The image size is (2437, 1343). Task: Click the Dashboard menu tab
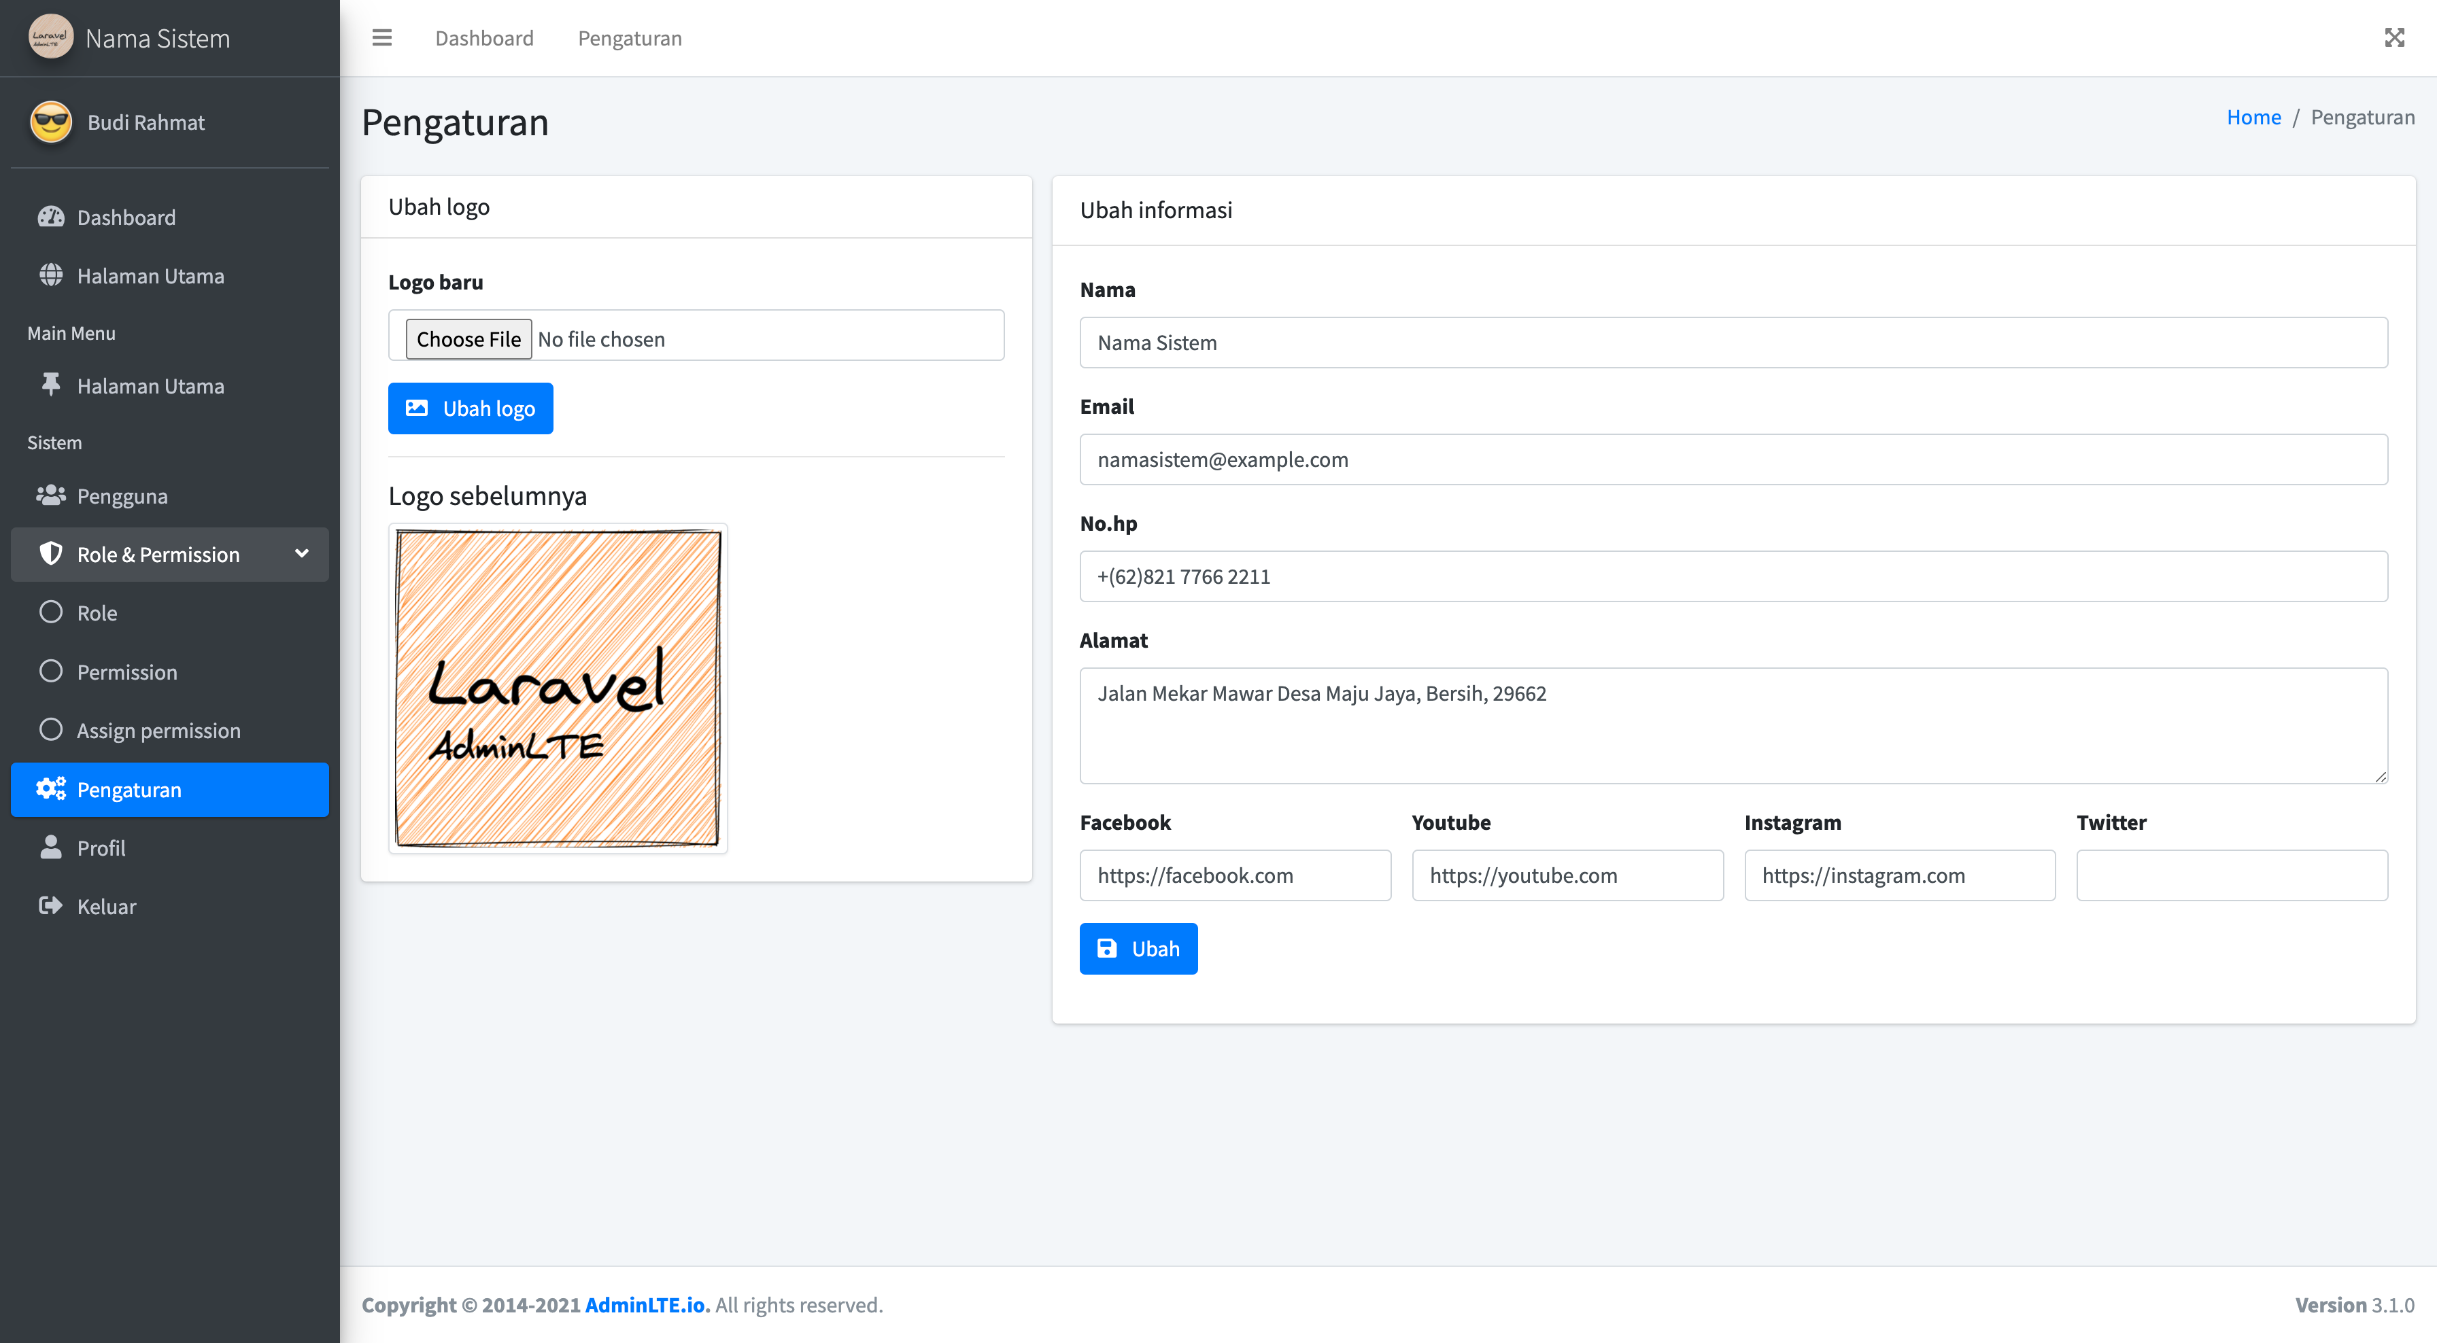pyautogui.click(x=485, y=37)
